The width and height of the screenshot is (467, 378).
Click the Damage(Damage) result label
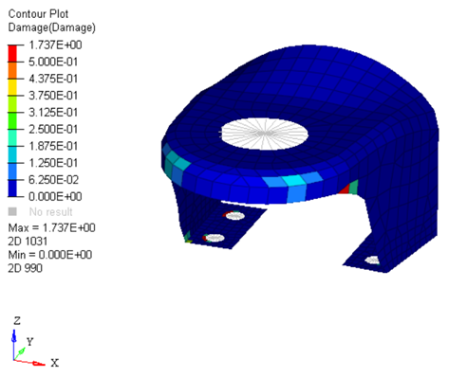pos(51,27)
